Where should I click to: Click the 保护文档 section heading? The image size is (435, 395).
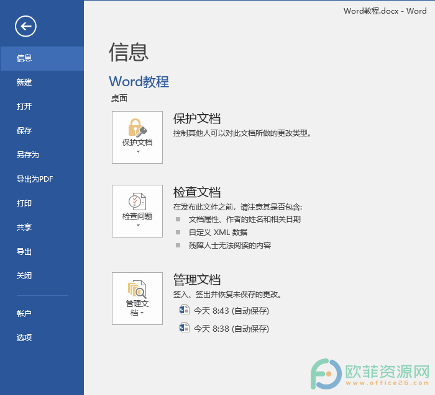point(197,118)
